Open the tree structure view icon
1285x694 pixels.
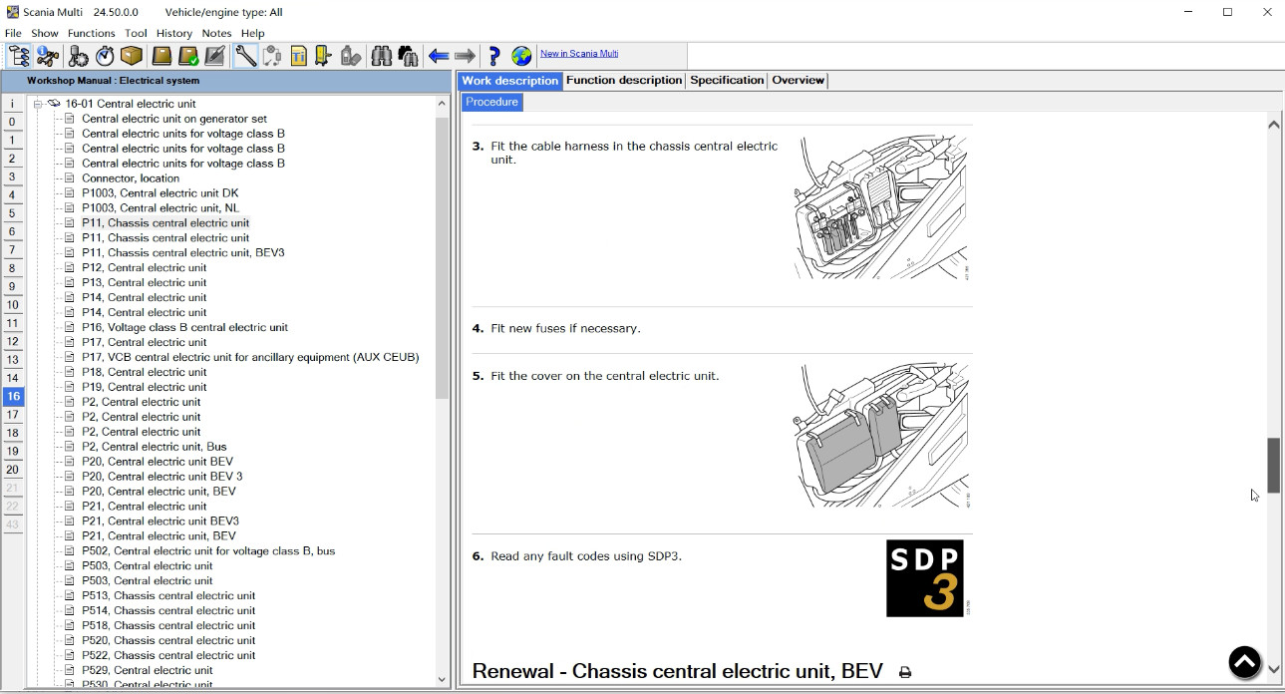(18, 56)
